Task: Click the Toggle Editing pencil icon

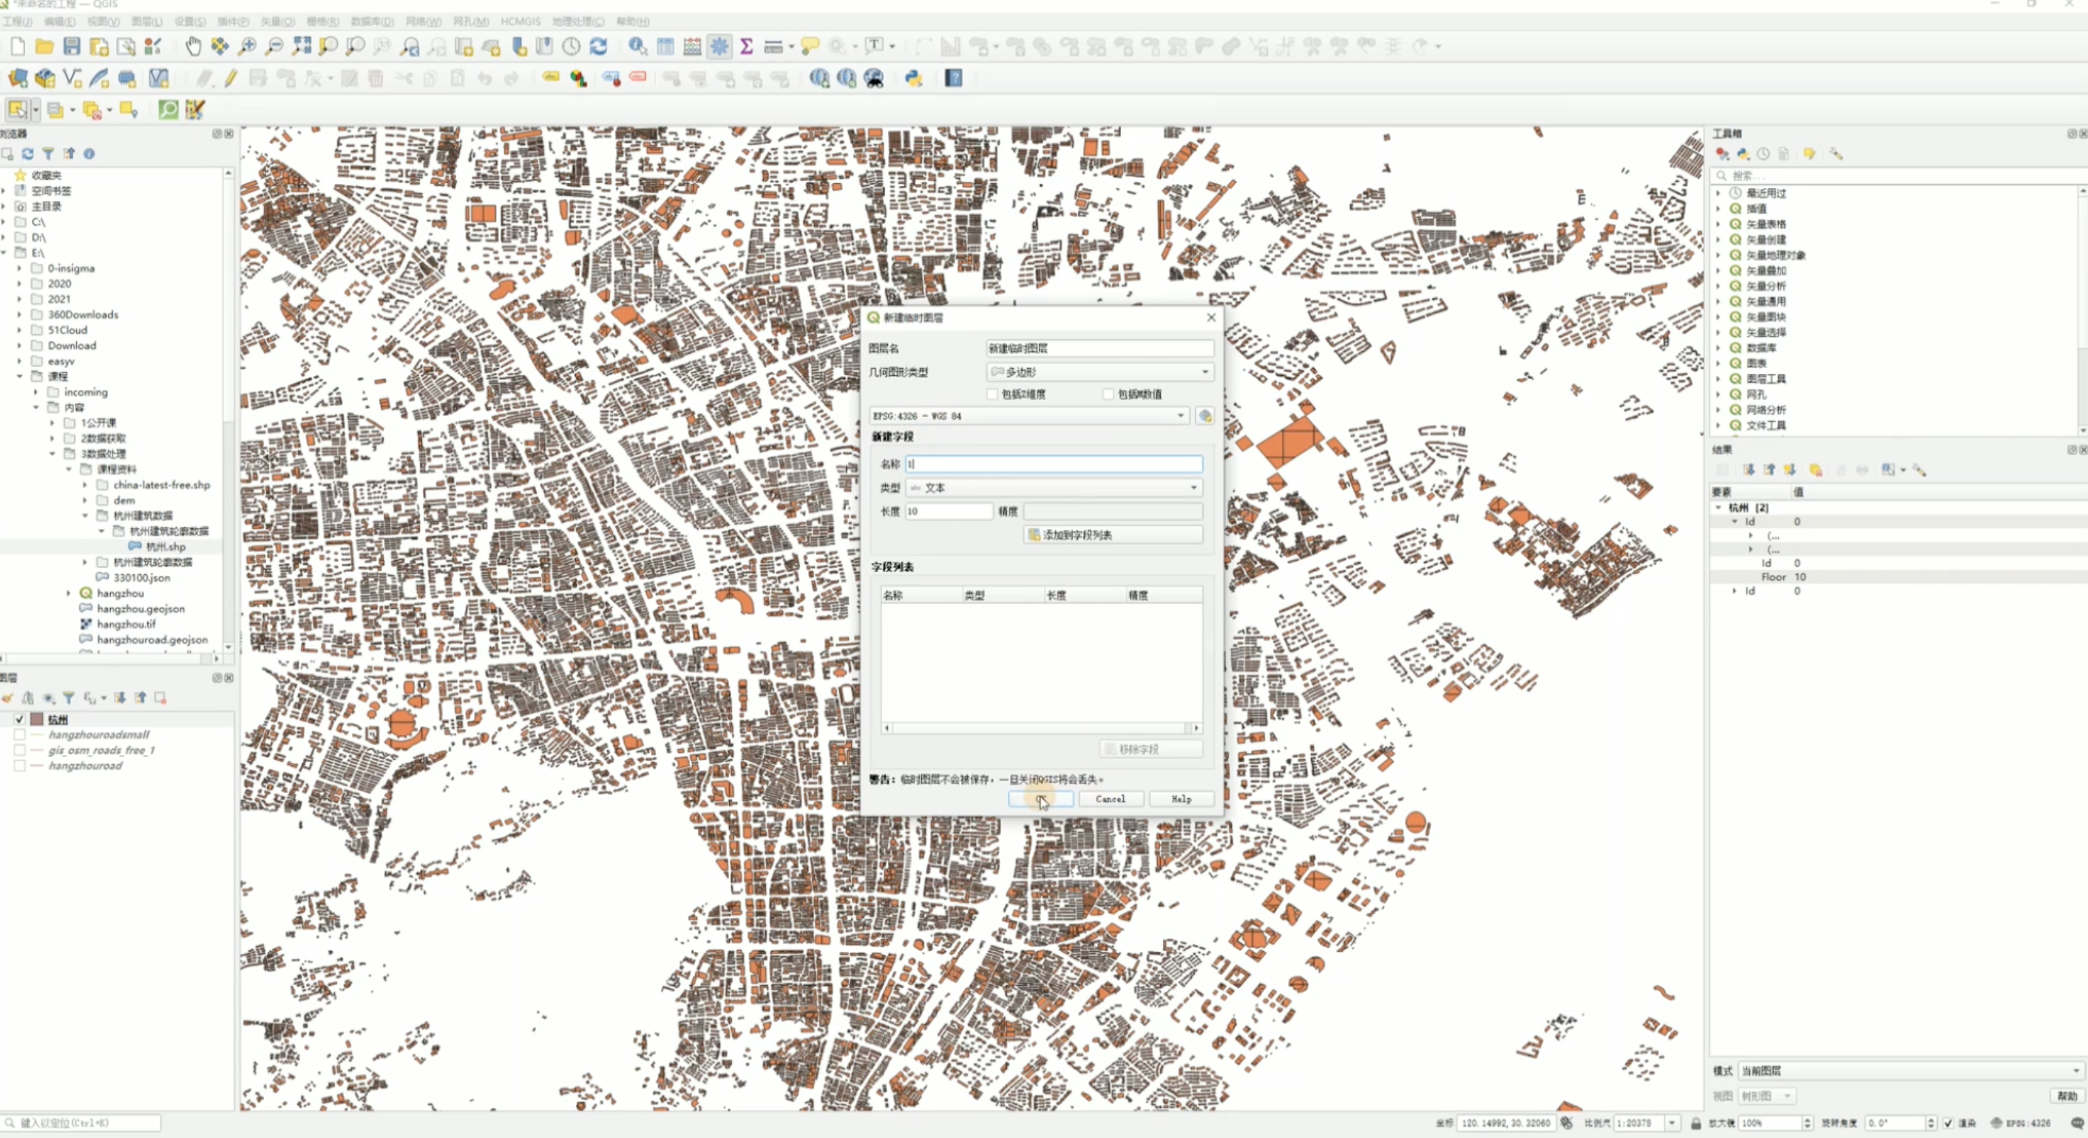Action: pos(231,78)
